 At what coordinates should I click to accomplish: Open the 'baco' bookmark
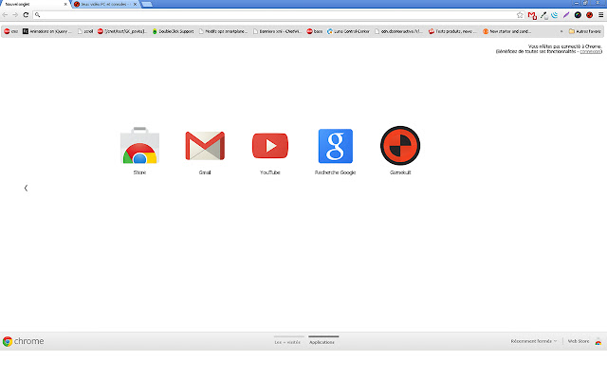pyautogui.click(x=314, y=31)
